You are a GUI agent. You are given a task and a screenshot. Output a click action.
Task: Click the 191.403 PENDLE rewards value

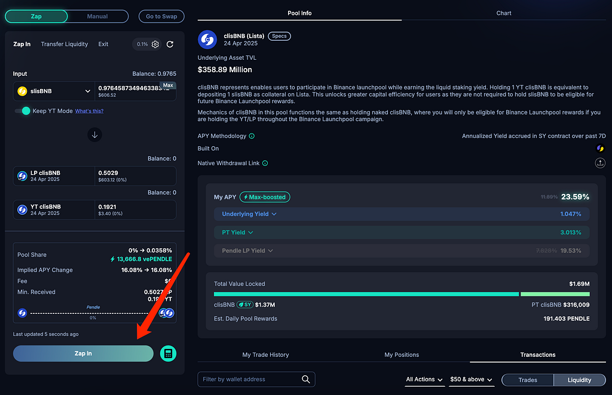coord(567,319)
